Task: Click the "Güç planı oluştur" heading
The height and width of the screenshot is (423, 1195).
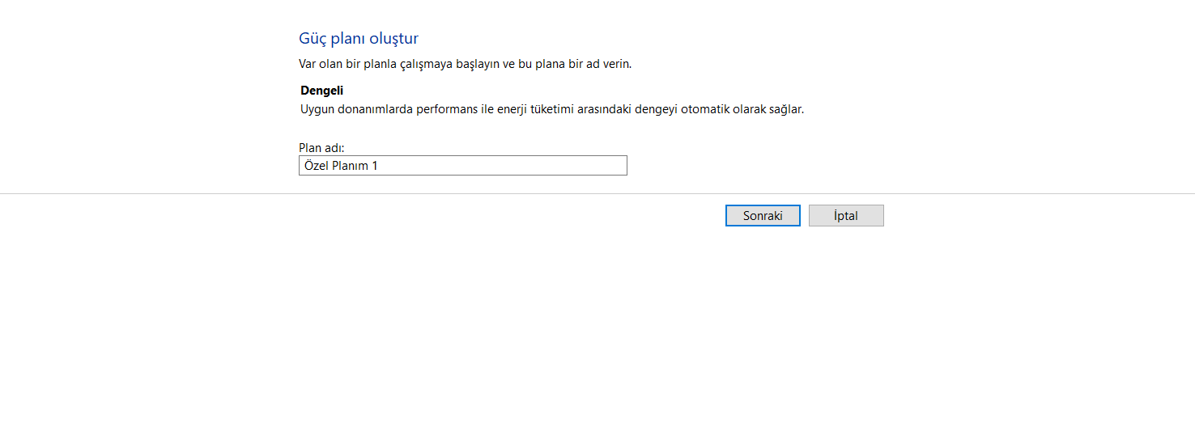Action: (x=359, y=38)
